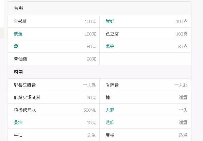Open the 鲜虾 ingredient link
The image size is (203, 141).
pyautogui.click(x=110, y=21)
